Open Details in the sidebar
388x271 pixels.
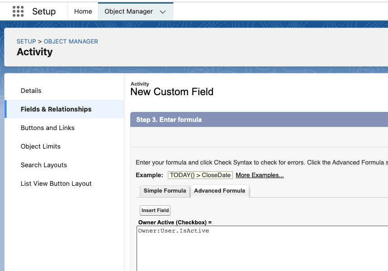coord(31,91)
